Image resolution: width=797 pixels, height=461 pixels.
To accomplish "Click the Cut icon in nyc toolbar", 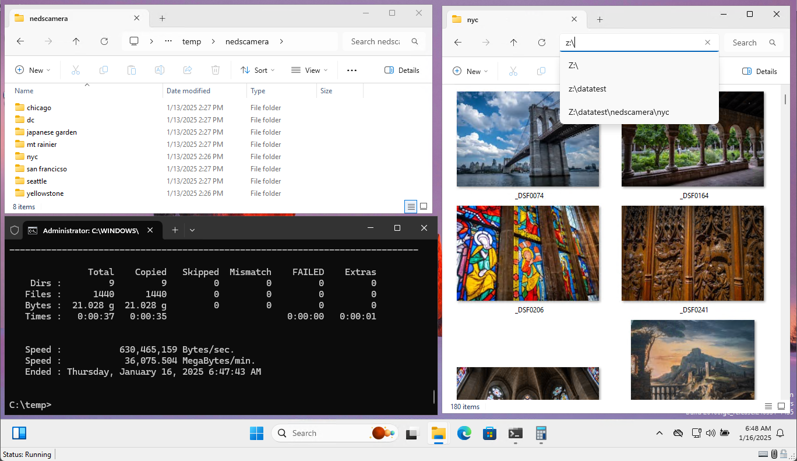I will (513, 71).
